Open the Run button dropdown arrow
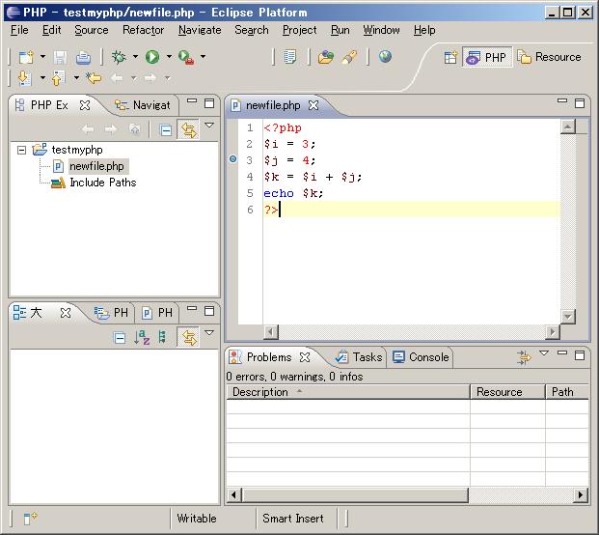The width and height of the screenshot is (599, 535). tap(168, 57)
